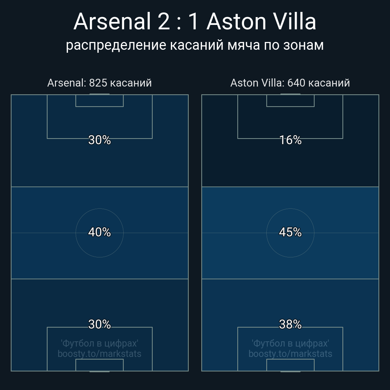390x390 pixels.
Task: Open boosty.to/markstats link on Arsenal pitch
Action: [x=100, y=354]
